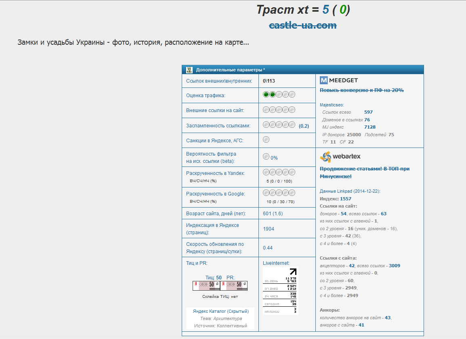
Task: Click the Webartex logo
Action: point(340,156)
